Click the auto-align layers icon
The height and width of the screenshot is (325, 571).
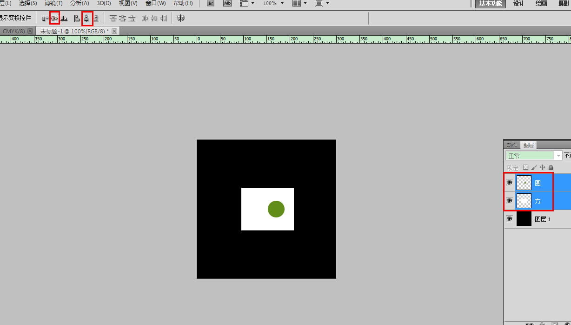[x=181, y=19]
